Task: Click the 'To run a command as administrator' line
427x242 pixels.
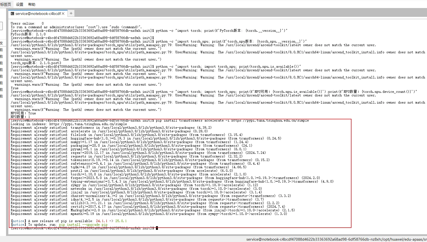Action: click(x=76, y=27)
